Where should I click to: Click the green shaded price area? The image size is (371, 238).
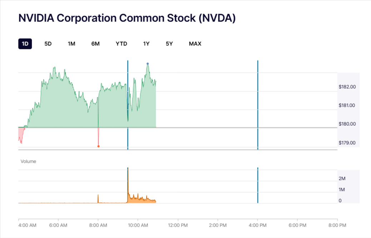point(64,107)
